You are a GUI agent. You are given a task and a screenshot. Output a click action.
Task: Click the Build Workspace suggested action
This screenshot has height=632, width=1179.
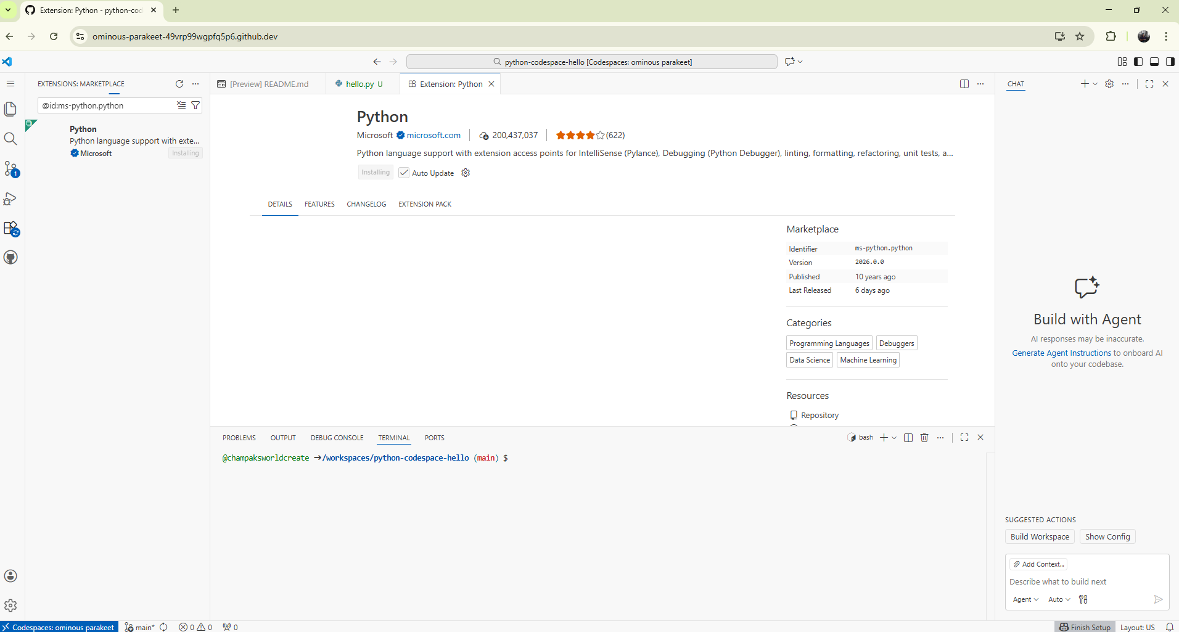(x=1040, y=537)
